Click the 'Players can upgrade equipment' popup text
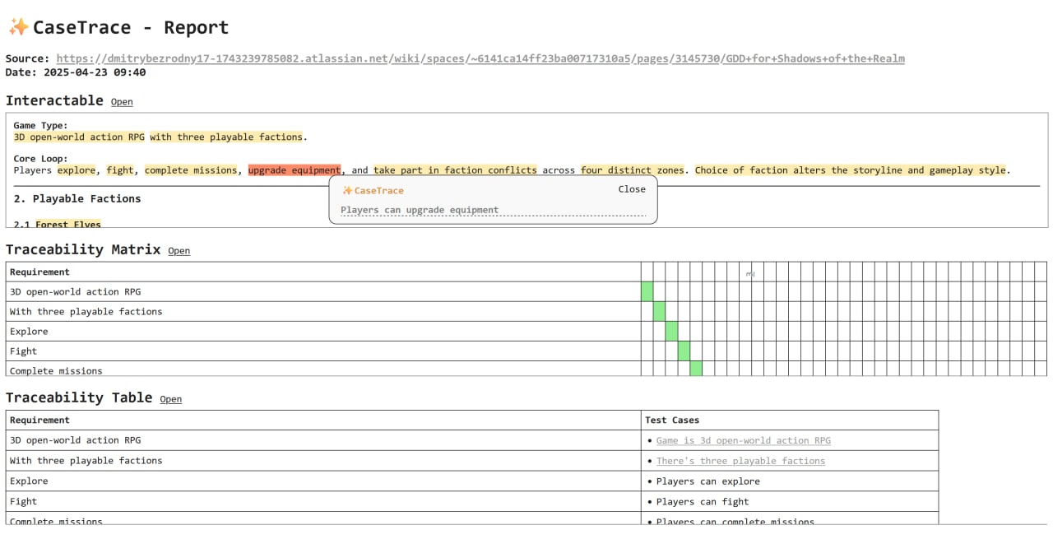The image size is (1053, 553). click(x=420, y=210)
